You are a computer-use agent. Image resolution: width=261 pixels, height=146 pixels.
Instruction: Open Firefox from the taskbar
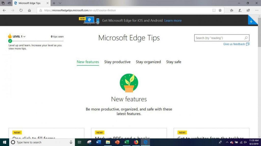136,142
